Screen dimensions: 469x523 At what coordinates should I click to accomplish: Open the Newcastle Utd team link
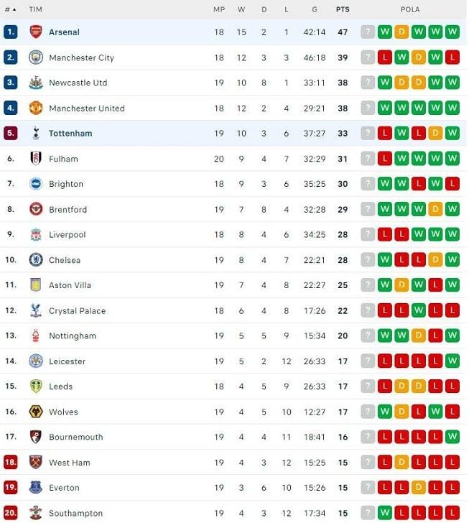(x=78, y=83)
